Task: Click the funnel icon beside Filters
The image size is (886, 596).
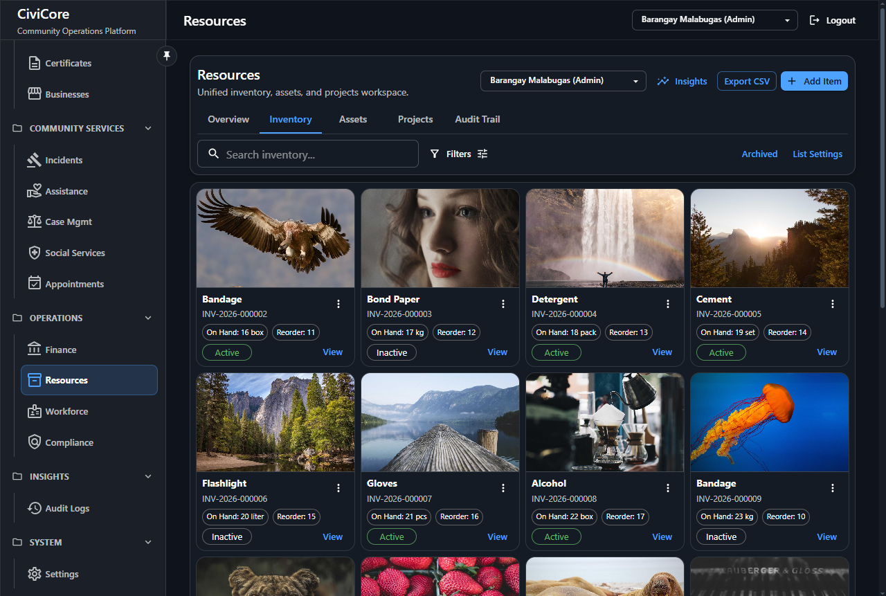Action: coord(435,154)
